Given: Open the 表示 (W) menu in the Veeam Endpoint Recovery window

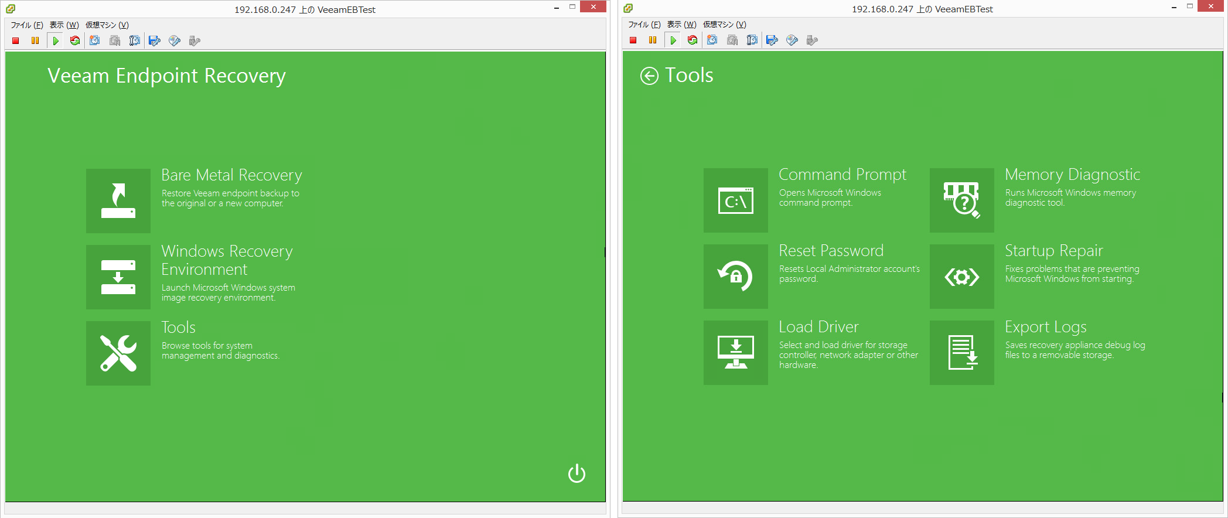Looking at the screenshot, I should (x=64, y=25).
